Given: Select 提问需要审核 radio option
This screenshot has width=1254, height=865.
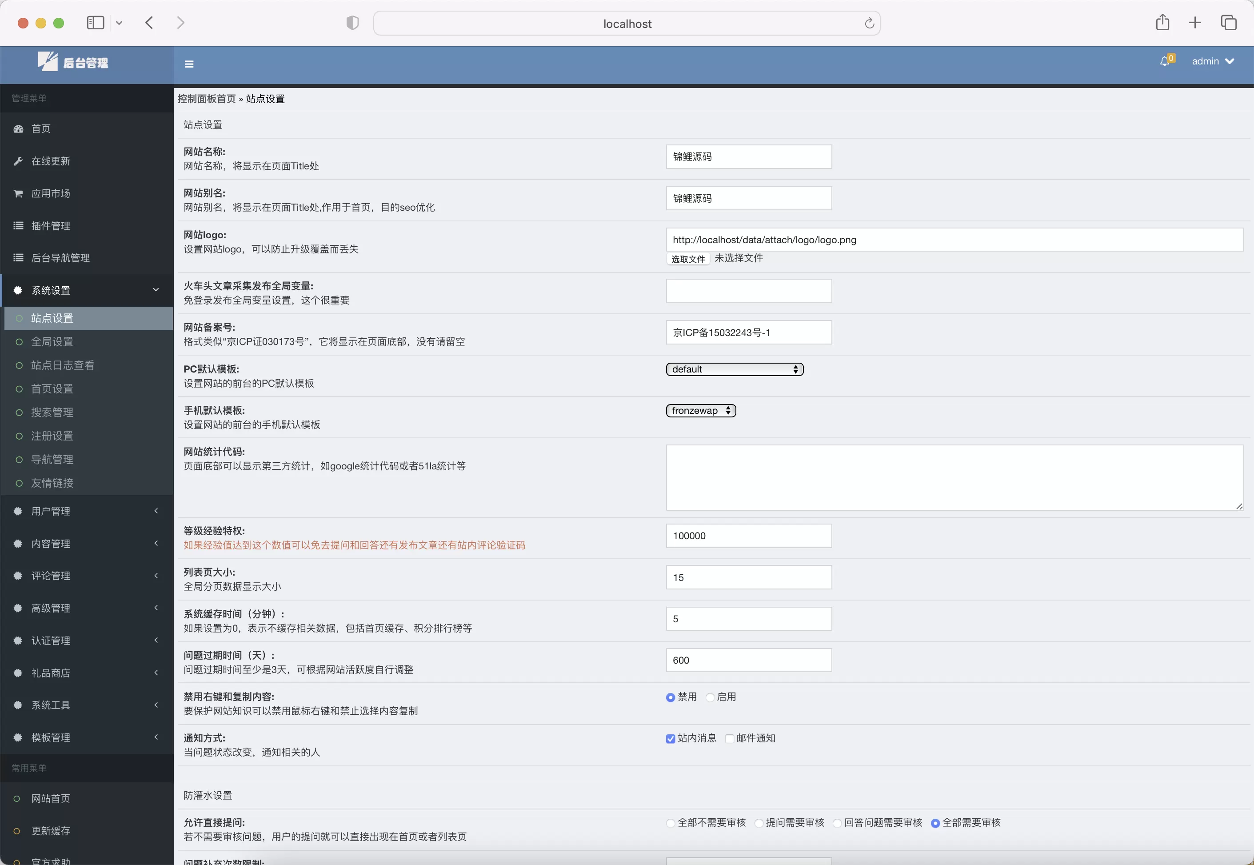Looking at the screenshot, I should [x=759, y=823].
